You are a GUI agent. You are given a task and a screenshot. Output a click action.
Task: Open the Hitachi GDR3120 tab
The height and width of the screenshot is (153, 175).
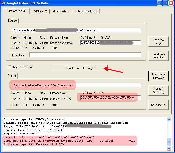click(x=86, y=11)
